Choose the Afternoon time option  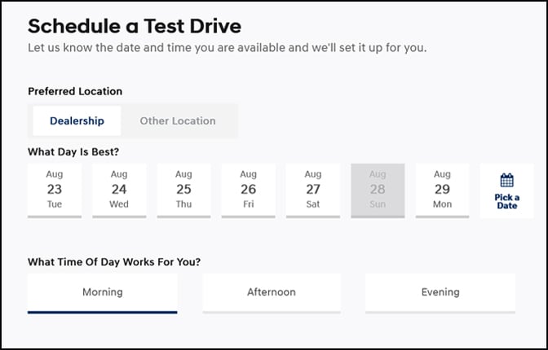click(271, 292)
